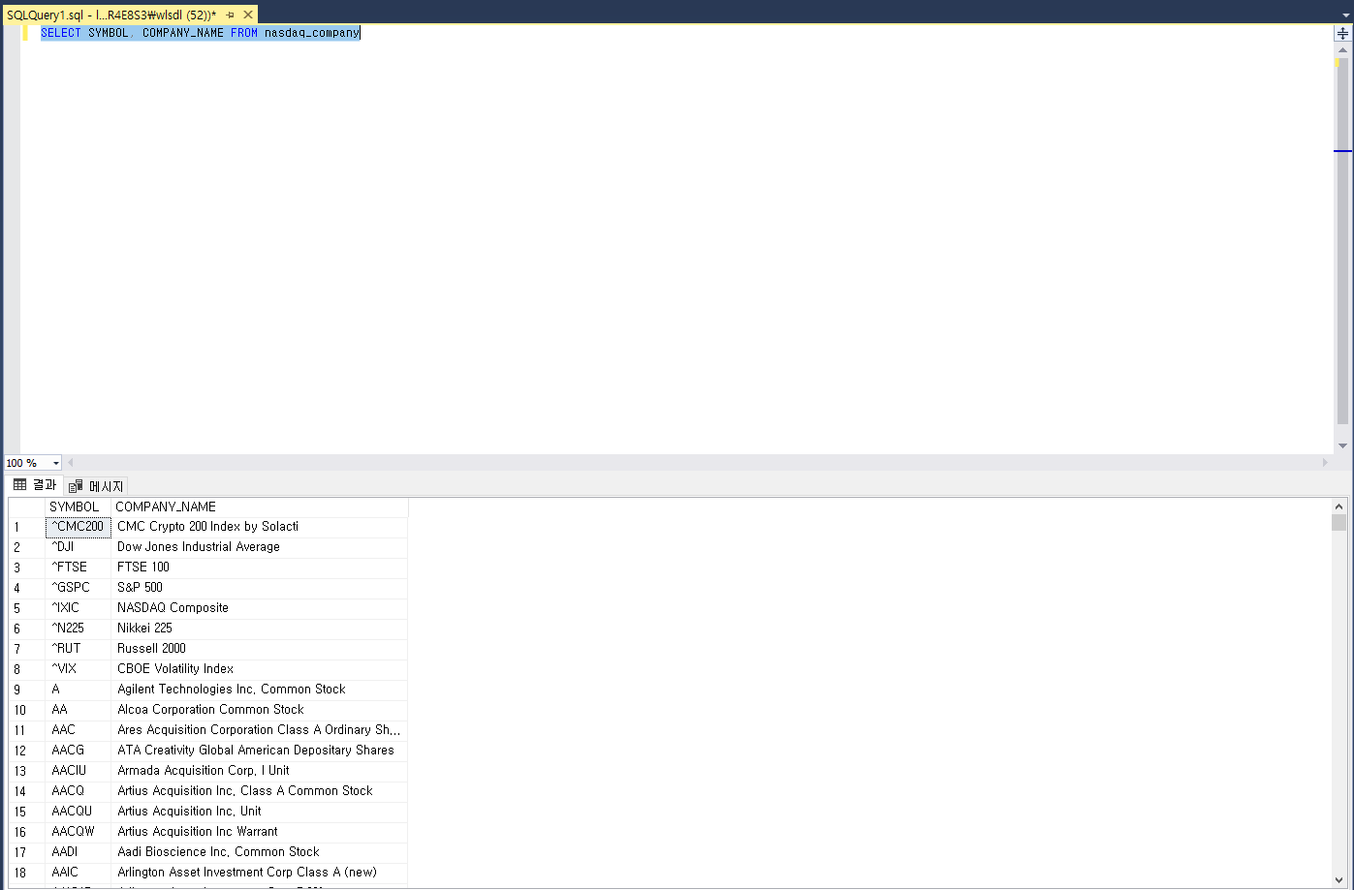The height and width of the screenshot is (890, 1354).
Task: Select the Armada Acquisition Corp. I Unit cell
Action: click(259, 771)
